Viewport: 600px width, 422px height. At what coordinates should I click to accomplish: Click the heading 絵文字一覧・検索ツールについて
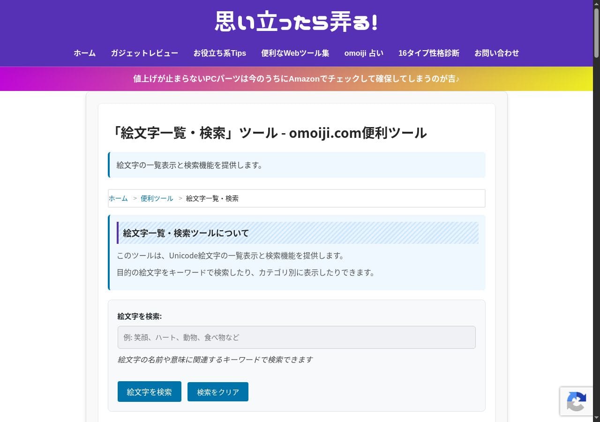point(186,233)
